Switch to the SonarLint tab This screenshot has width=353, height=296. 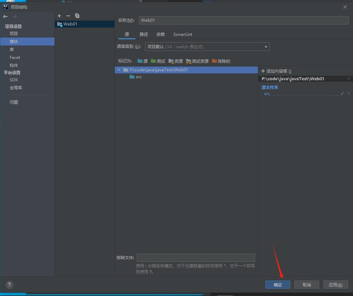tap(183, 34)
